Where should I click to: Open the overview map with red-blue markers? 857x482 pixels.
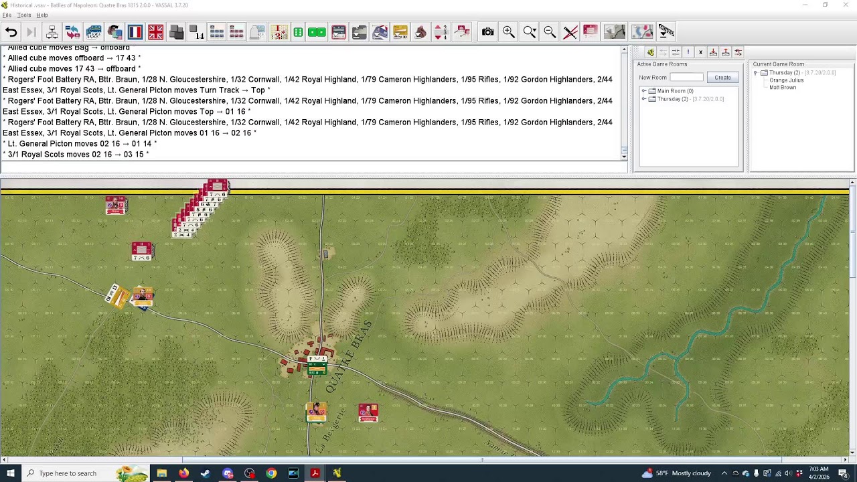coord(642,31)
